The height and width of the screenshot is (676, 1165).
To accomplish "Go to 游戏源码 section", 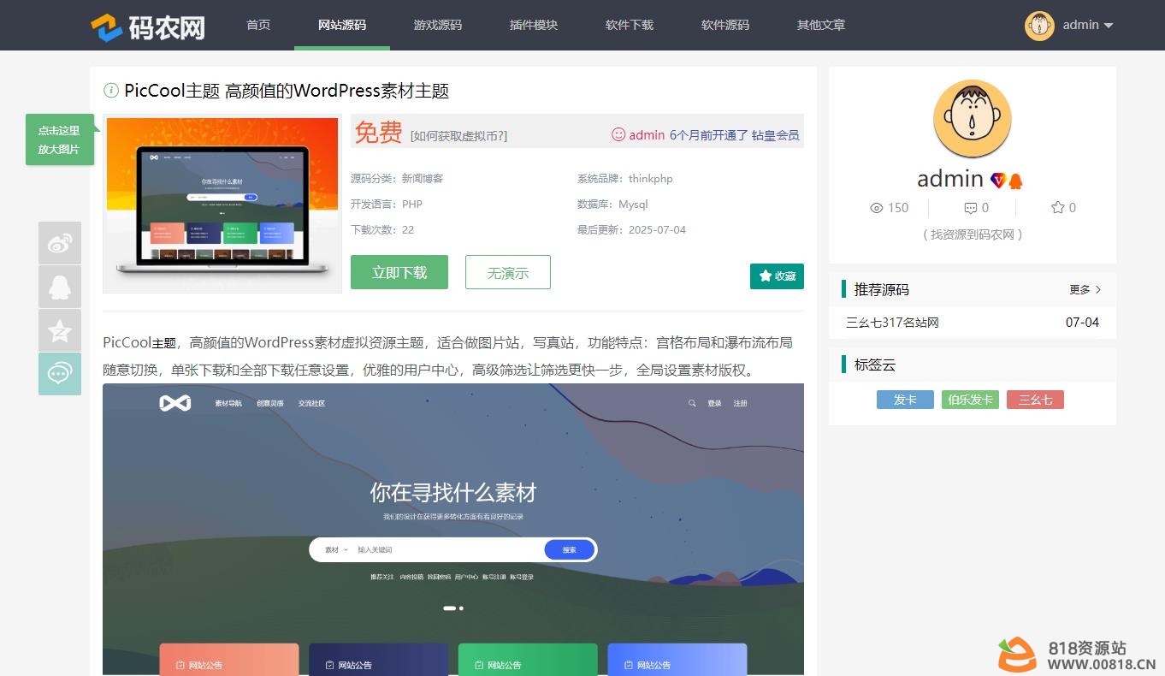I will coord(438,25).
